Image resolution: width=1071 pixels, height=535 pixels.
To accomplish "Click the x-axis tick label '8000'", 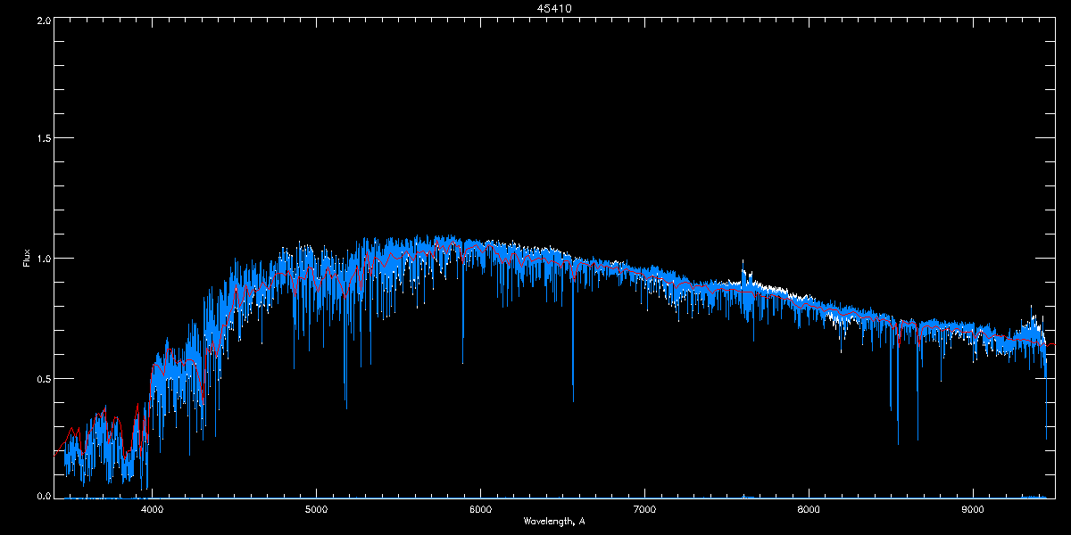I will [809, 510].
